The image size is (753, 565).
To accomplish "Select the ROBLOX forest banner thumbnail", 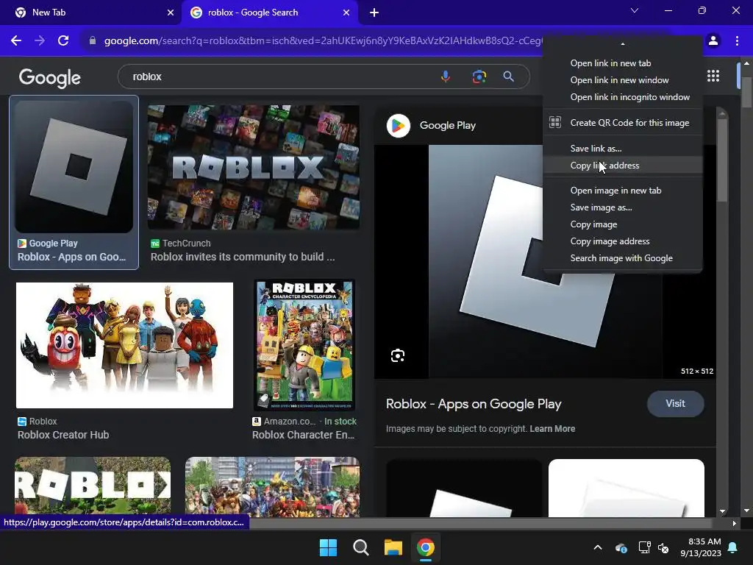I will [x=93, y=487].
